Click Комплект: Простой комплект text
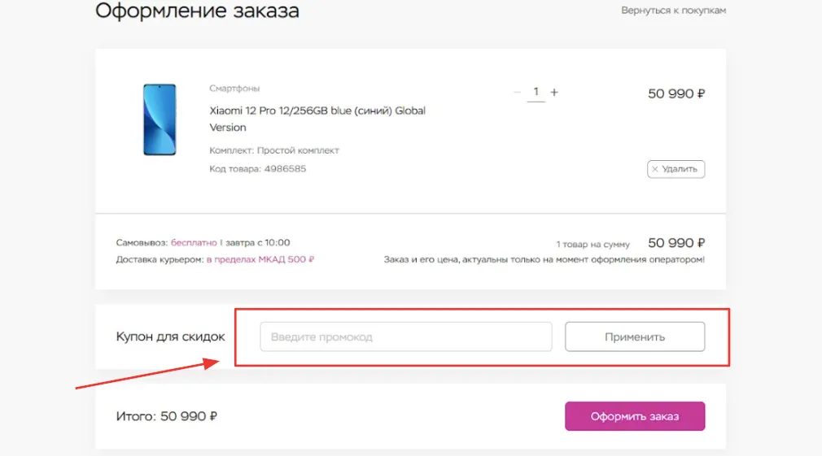 [x=274, y=150]
